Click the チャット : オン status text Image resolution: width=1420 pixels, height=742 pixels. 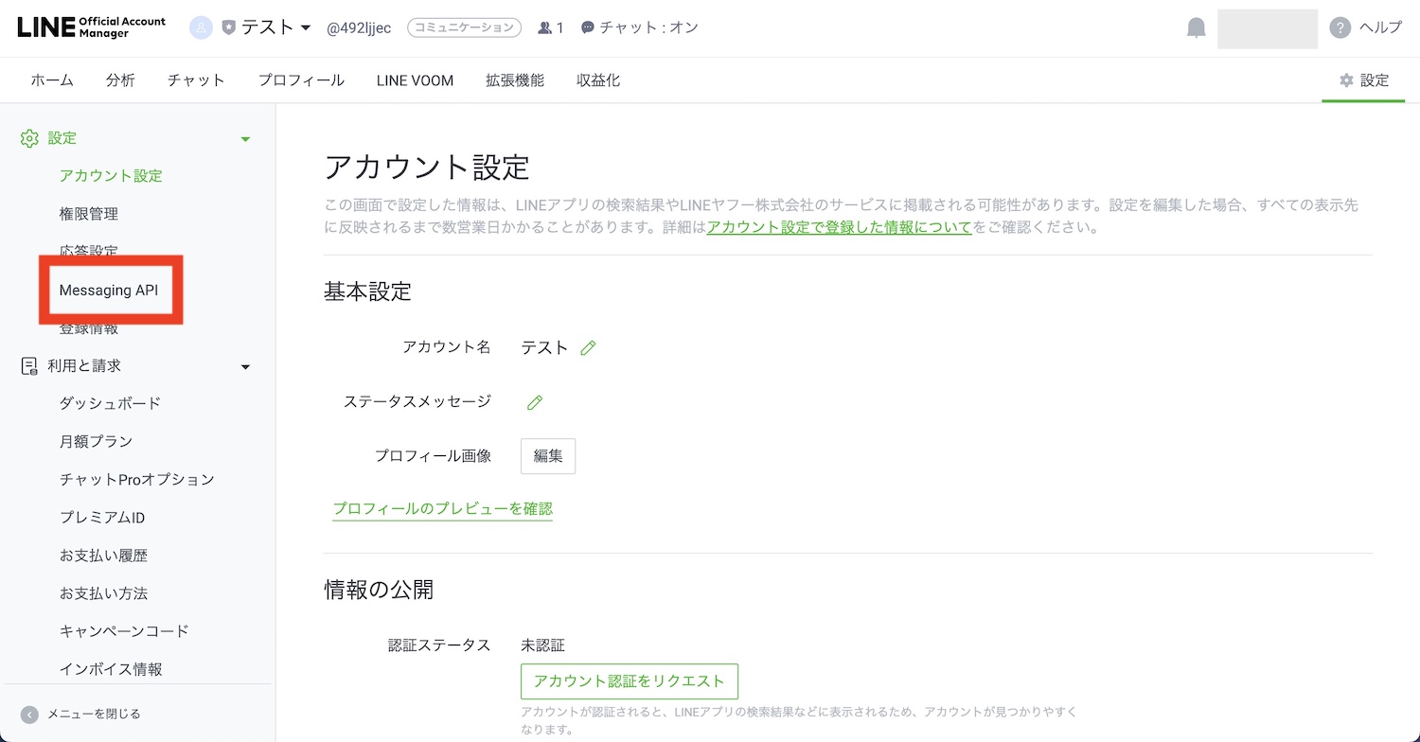[649, 28]
